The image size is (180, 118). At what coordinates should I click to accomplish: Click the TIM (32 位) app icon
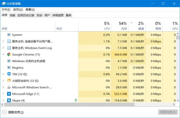(x=9, y=74)
